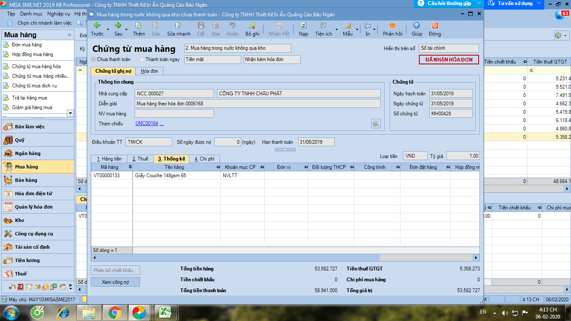Open Tài sản cố định module
The width and height of the screenshot is (571, 321).
38,247
